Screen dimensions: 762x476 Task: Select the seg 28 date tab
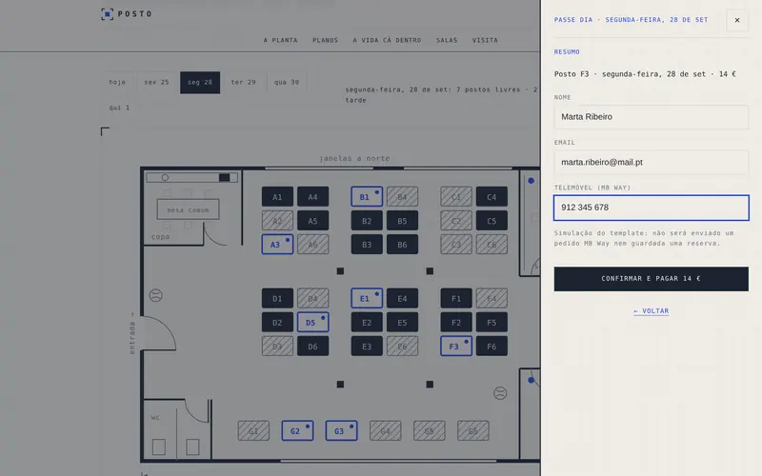200,82
